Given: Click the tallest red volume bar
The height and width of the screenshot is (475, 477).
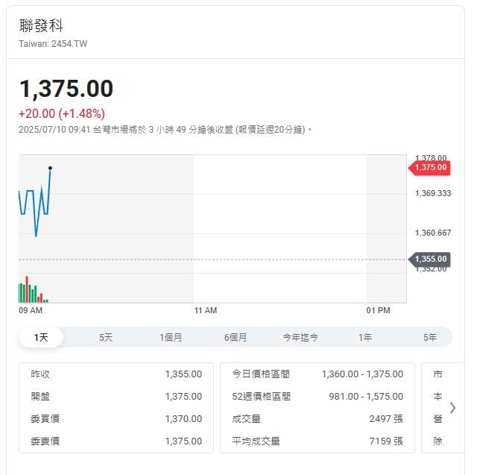Looking at the screenshot, I should pos(27,289).
